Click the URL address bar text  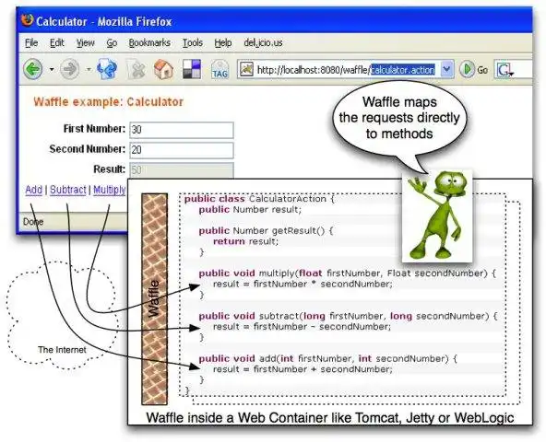click(x=346, y=70)
